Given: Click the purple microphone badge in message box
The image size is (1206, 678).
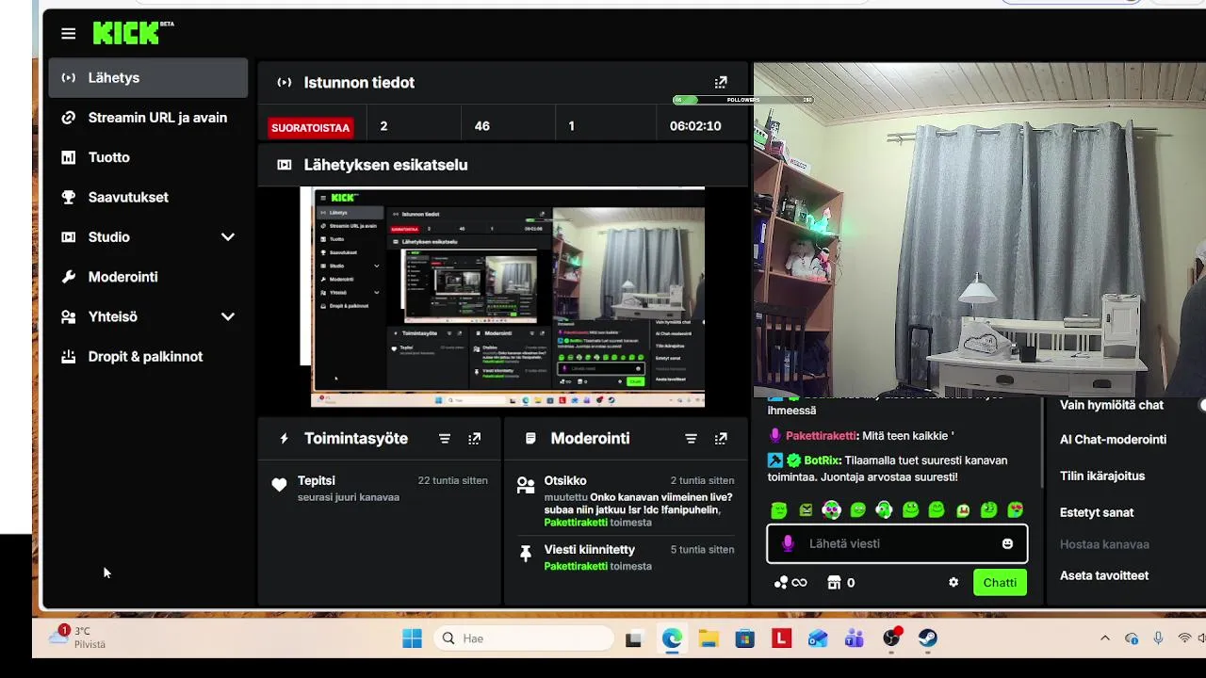Looking at the screenshot, I should click(789, 543).
